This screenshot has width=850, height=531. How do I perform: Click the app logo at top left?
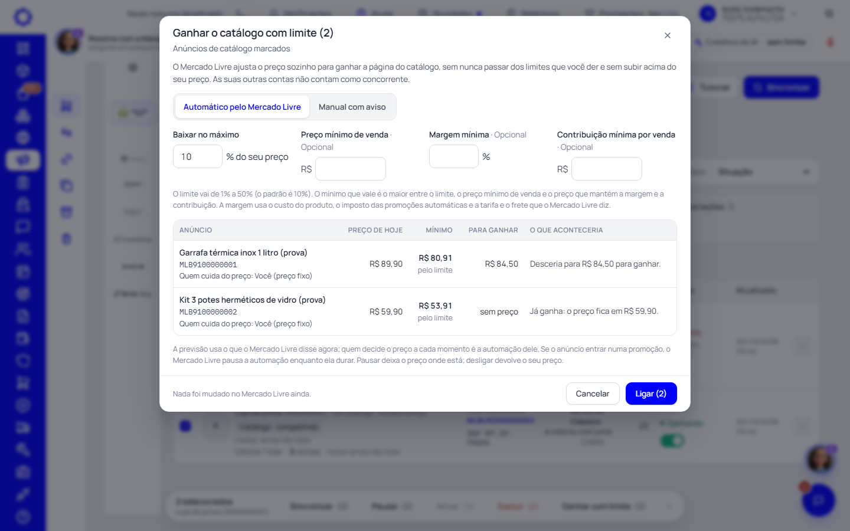[23, 17]
